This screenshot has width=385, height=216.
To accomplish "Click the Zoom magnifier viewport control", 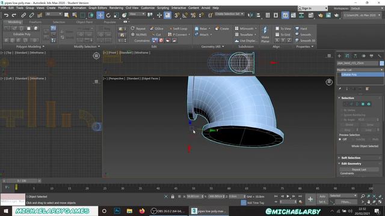I will click(363, 196).
